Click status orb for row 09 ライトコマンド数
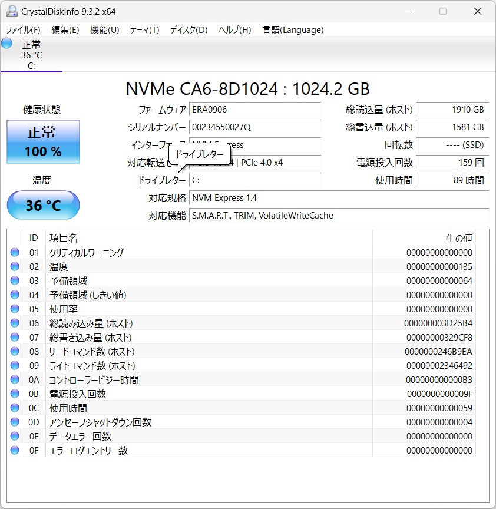 point(15,365)
